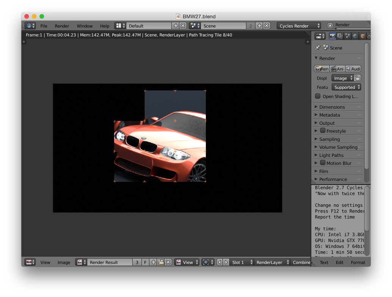Select the Render properties camera tab
This screenshot has width=392, height=297.
(332, 36)
